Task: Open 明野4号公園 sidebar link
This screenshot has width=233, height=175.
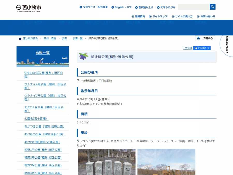Action: 43,173
